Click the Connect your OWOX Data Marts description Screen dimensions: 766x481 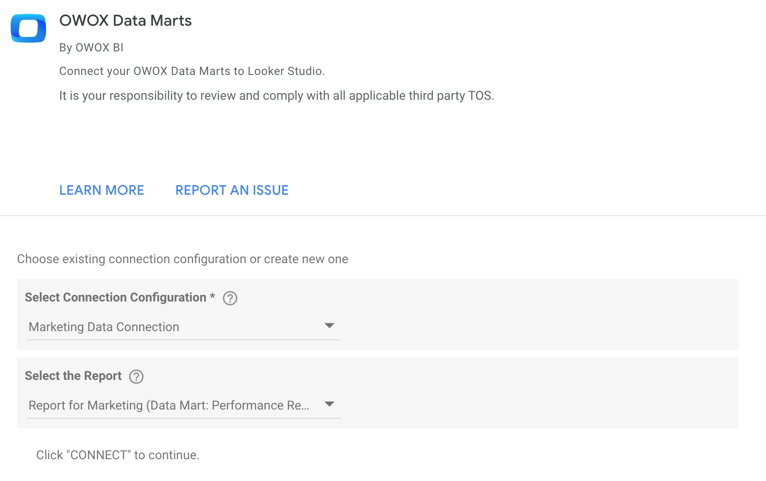(x=192, y=71)
